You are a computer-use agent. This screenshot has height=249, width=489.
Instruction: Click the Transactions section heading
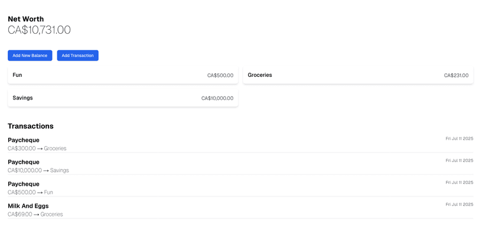[31, 126]
